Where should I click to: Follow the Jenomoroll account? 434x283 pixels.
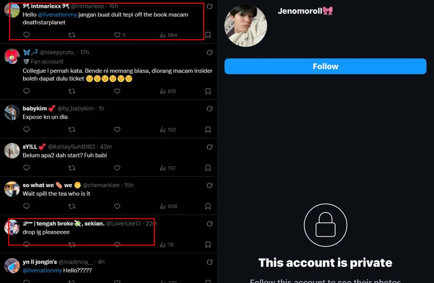[325, 66]
